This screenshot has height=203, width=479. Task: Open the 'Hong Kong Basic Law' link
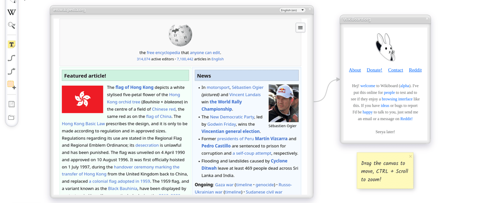pos(83,123)
